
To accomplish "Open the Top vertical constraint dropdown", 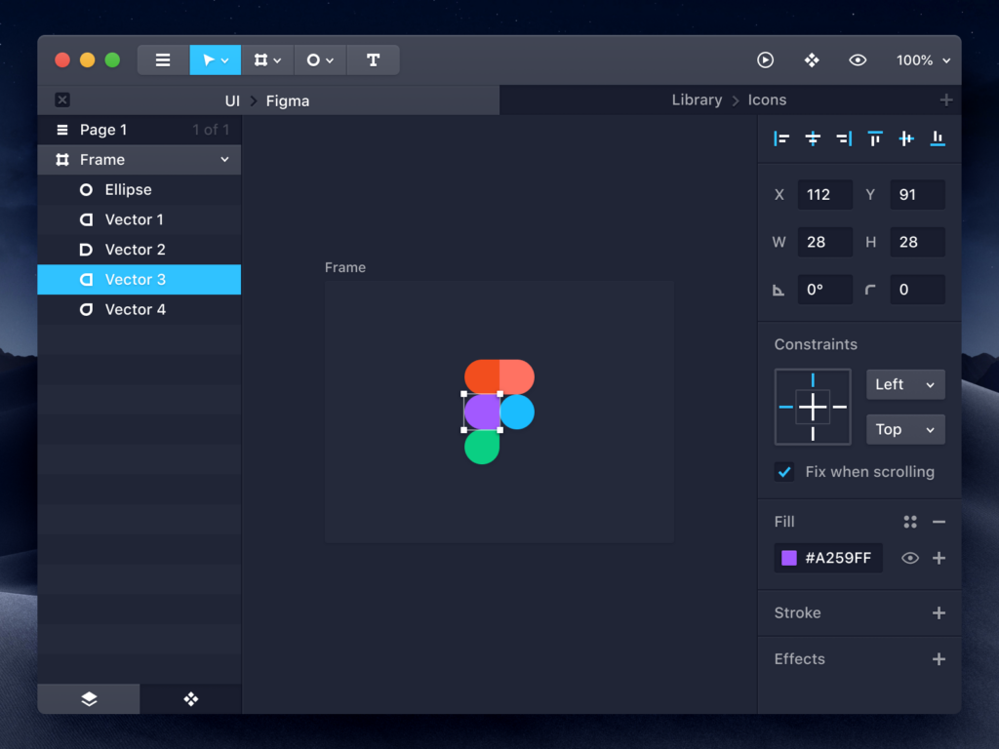I will [905, 429].
